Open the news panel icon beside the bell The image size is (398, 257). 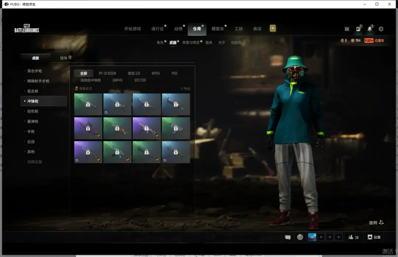tap(358, 29)
